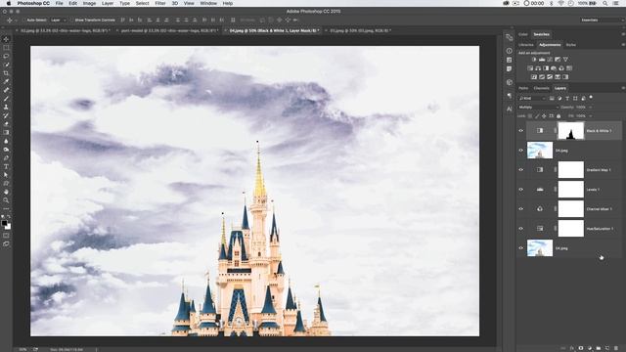The height and width of the screenshot is (352, 626).
Task: Add a Curves adjustment
Action: (x=550, y=60)
